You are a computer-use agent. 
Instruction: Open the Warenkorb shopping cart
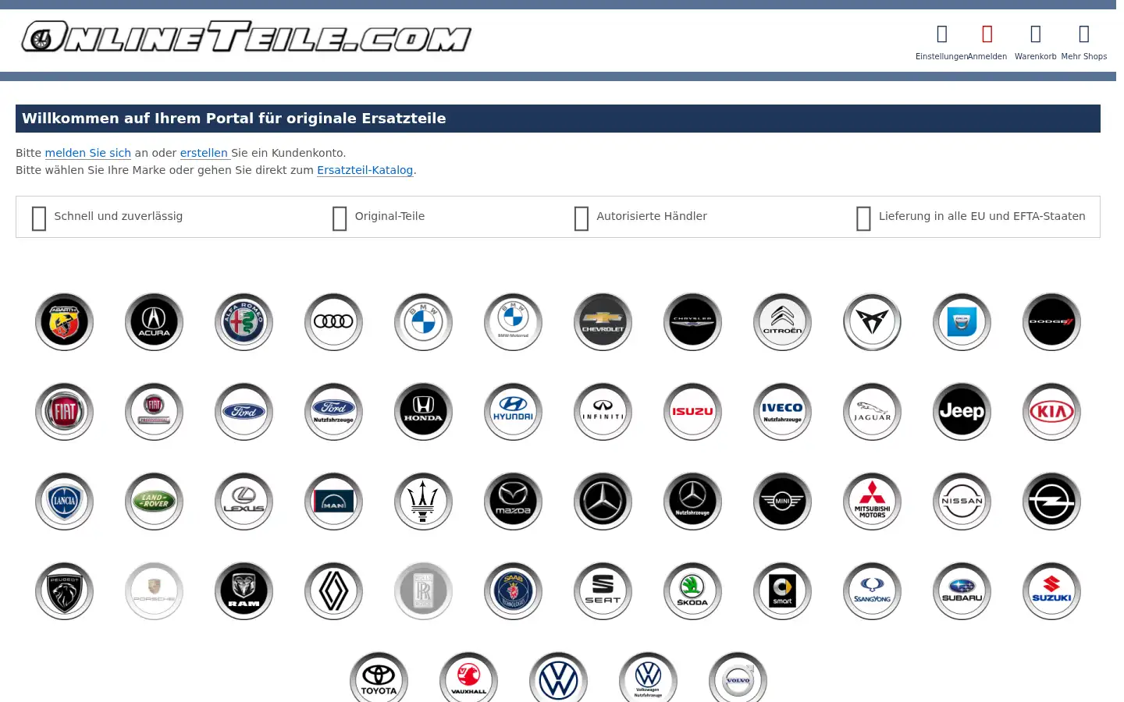[1036, 42]
